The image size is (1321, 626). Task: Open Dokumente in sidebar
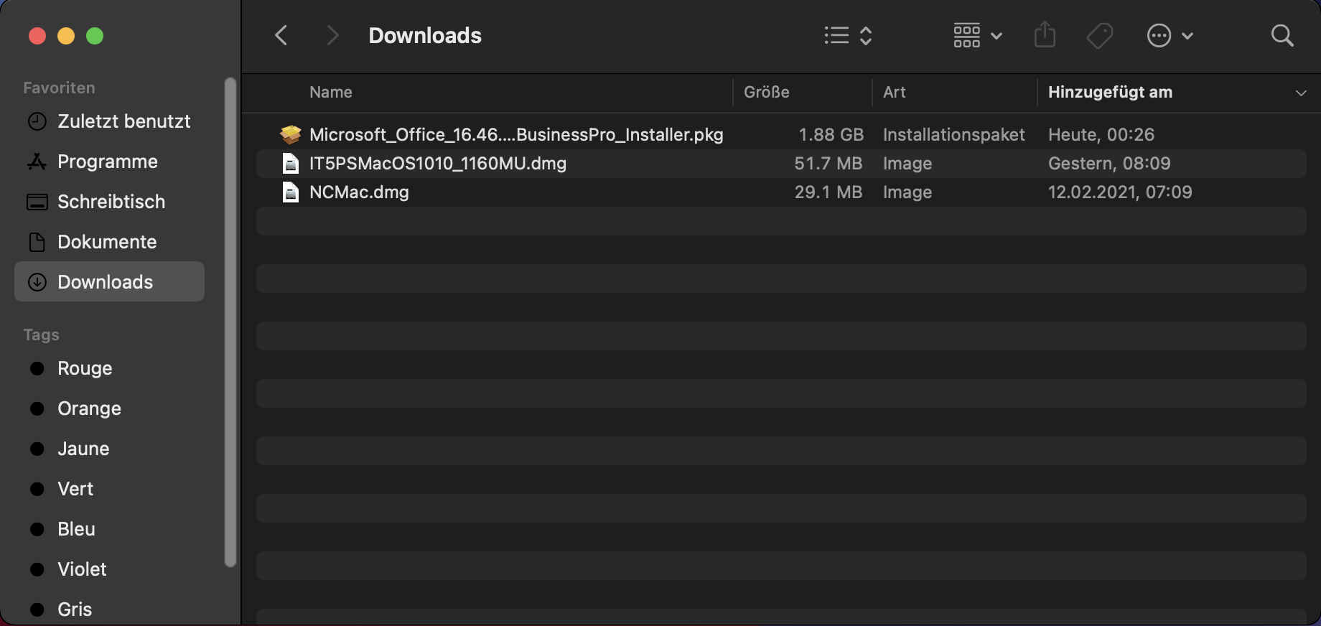(x=109, y=242)
